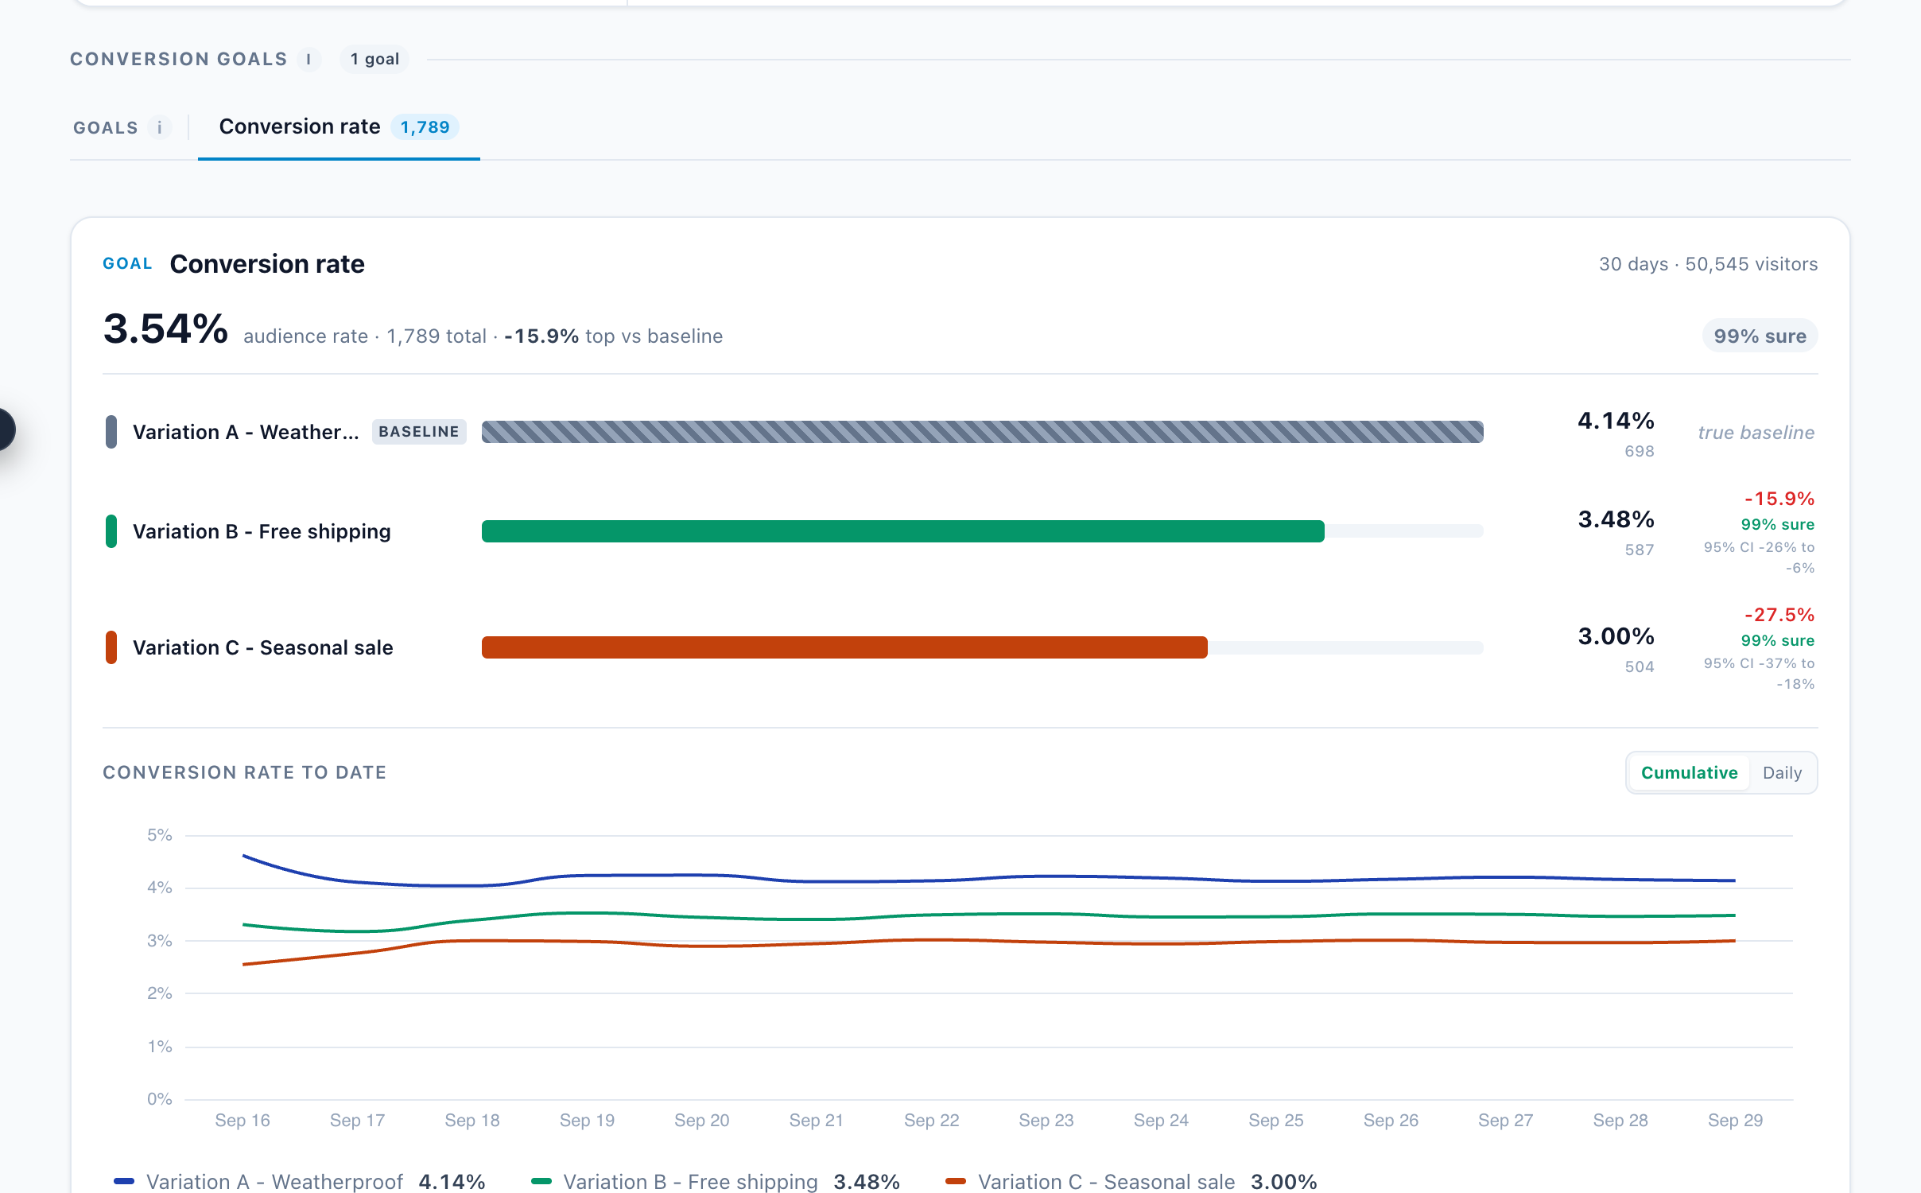The image size is (1921, 1193).
Task: Click the dark side handle at left edge
Action: [7, 429]
